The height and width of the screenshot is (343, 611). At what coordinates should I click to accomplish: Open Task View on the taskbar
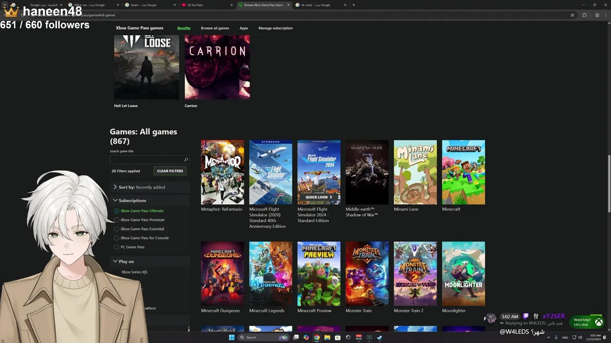296,337
